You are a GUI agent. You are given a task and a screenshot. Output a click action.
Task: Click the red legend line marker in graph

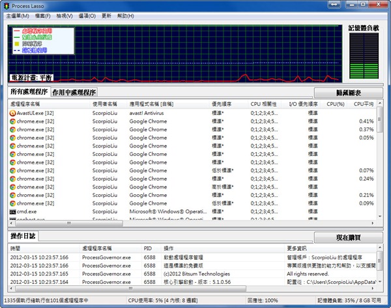click(15, 31)
